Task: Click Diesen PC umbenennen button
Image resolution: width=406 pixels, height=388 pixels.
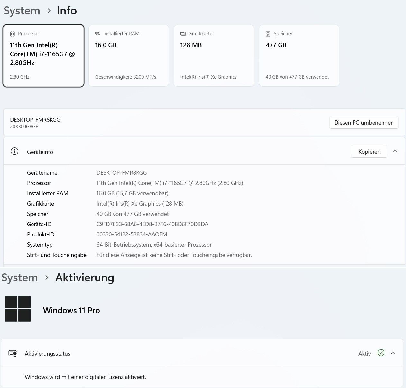Action: (x=364, y=123)
